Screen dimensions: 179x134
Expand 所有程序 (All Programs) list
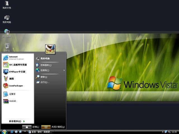[17, 121]
